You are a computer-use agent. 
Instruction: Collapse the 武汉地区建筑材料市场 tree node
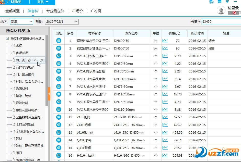(7, 38)
